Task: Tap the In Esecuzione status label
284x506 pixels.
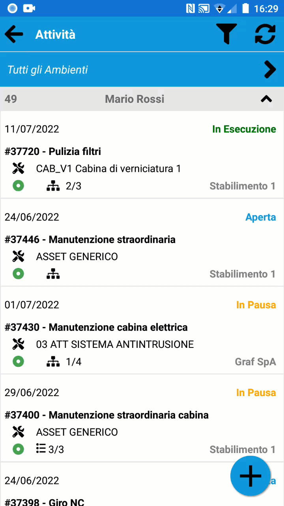Action: 244,129
